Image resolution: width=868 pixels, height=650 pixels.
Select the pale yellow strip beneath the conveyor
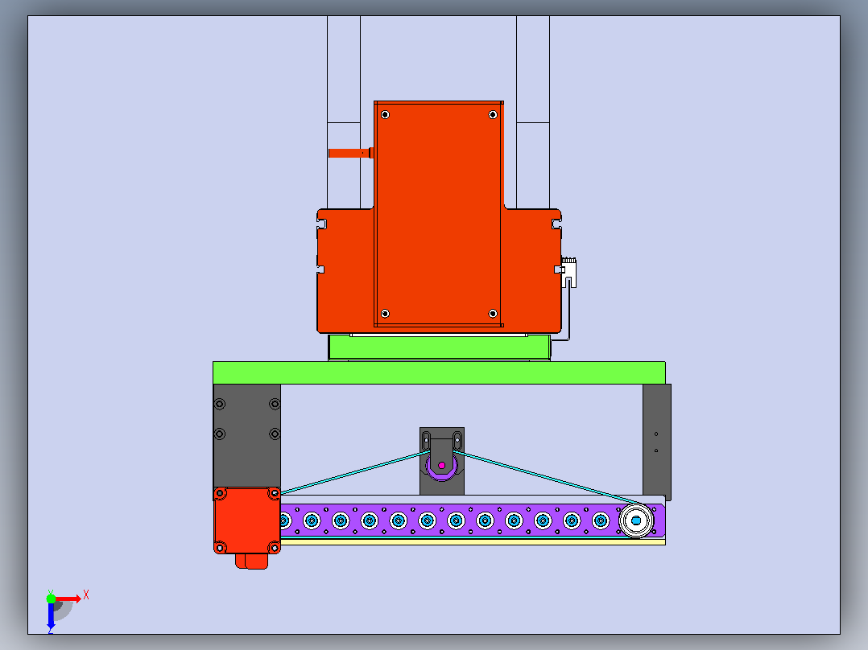[x=473, y=542]
